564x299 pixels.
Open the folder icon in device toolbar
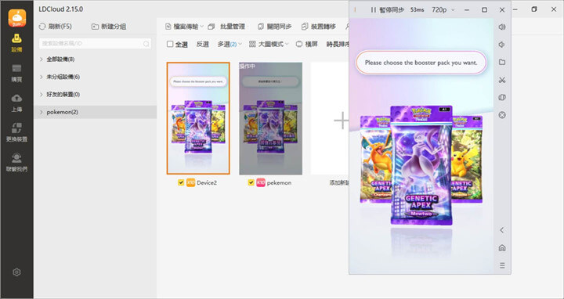tap(502, 62)
